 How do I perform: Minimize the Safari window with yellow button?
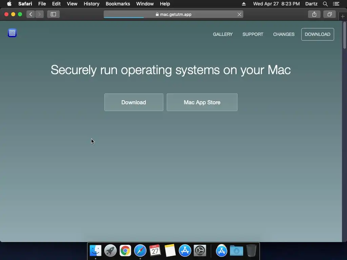[x=13, y=14]
